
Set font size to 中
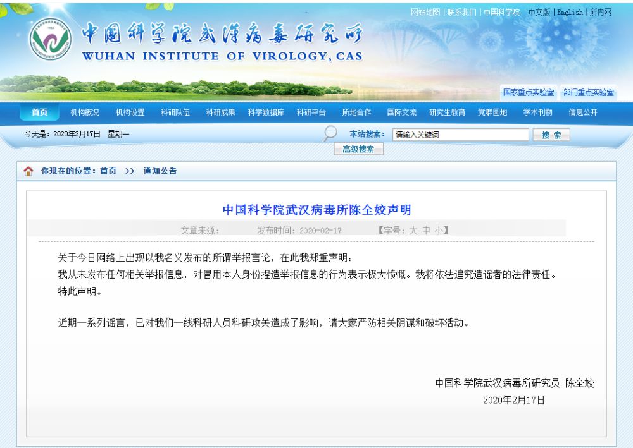tap(426, 231)
